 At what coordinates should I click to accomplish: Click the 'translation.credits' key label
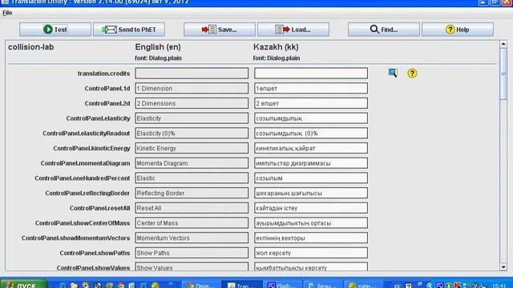pos(103,74)
